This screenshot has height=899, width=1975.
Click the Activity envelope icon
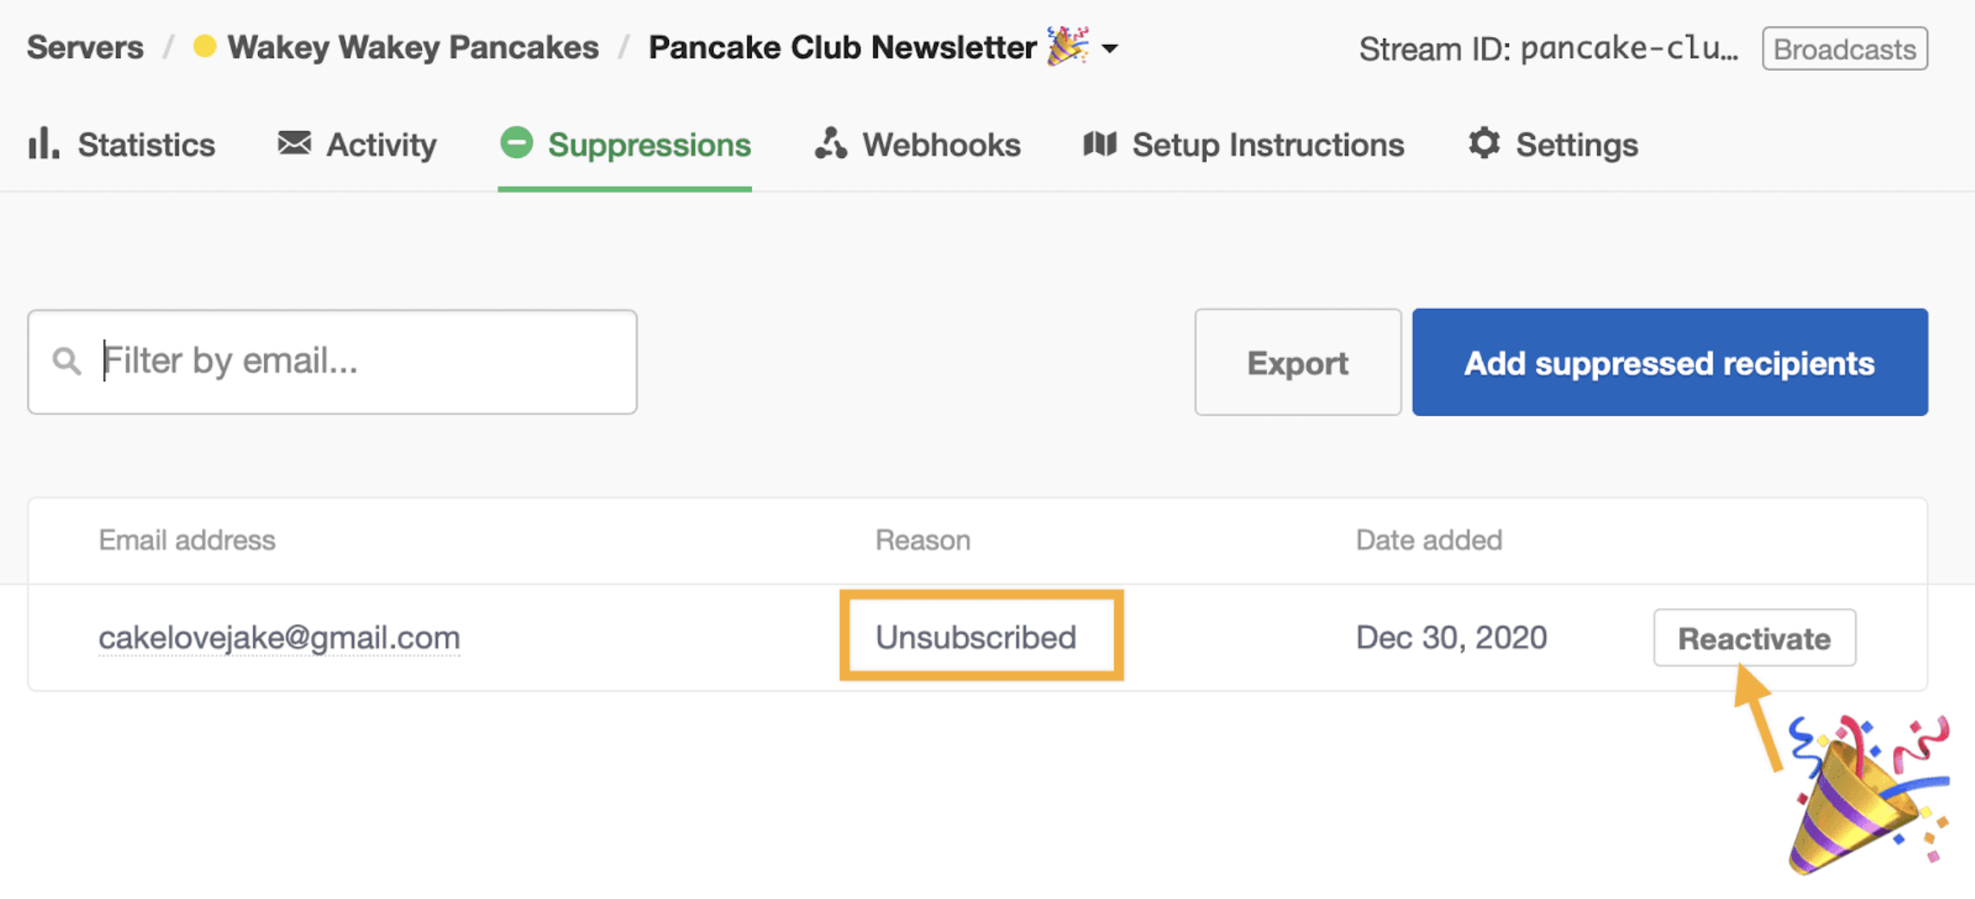(294, 143)
